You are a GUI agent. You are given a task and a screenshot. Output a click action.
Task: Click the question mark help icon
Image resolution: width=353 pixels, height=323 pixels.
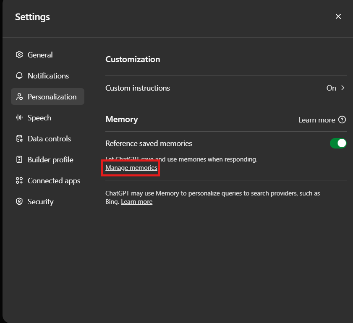click(x=342, y=120)
